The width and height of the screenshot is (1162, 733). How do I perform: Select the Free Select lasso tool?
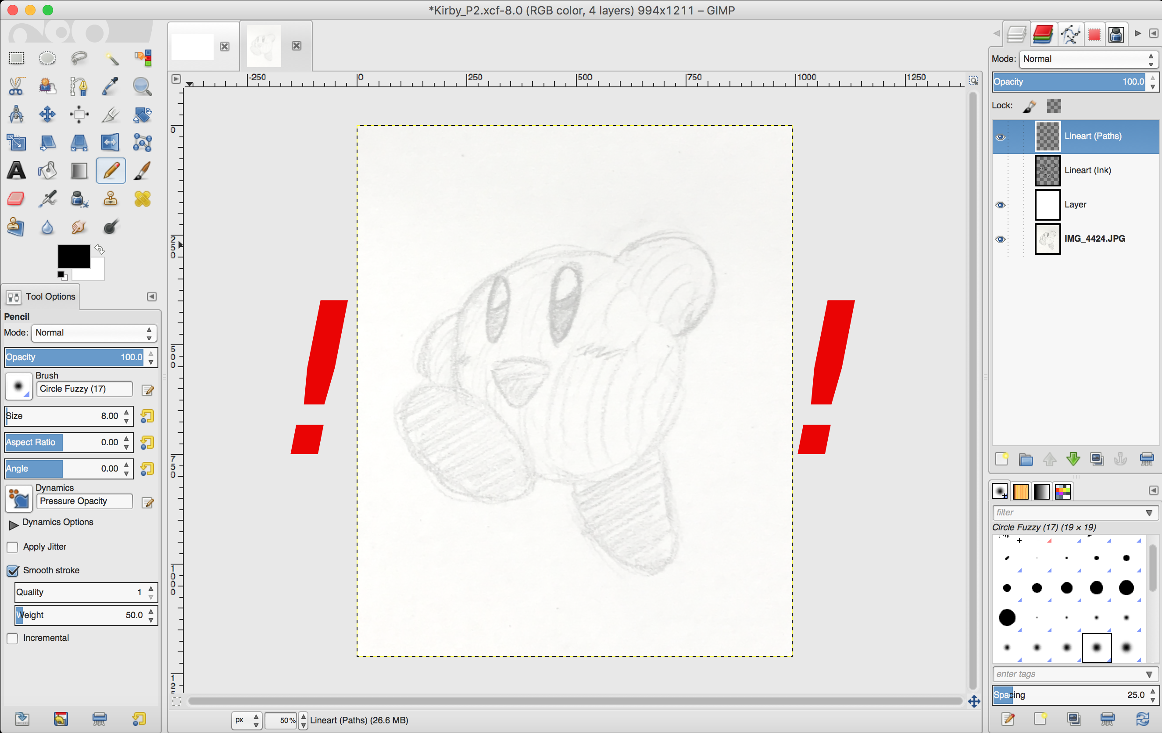tap(79, 58)
